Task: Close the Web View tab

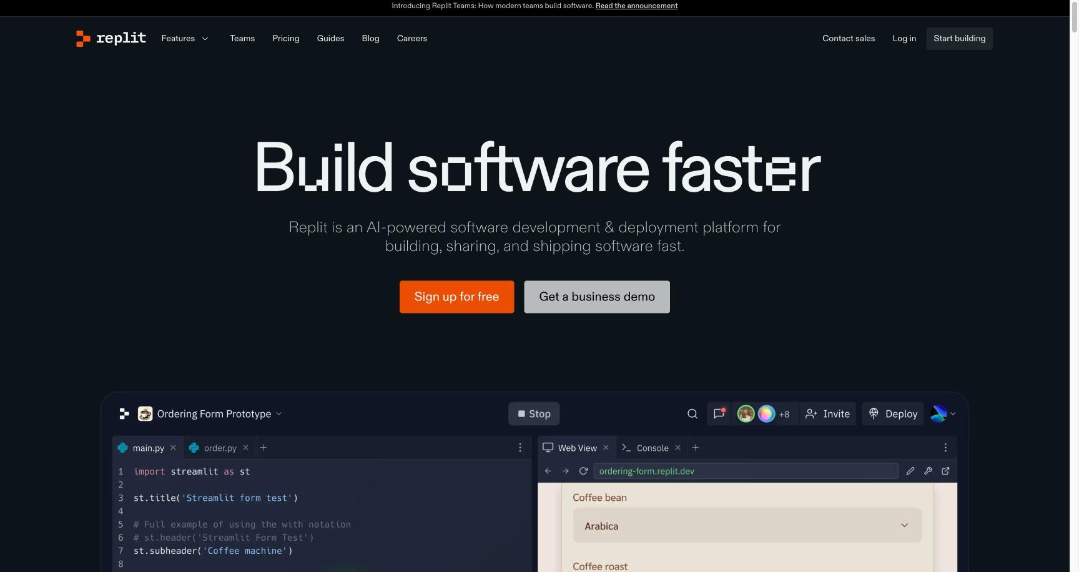Action: click(x=606, y=448)
